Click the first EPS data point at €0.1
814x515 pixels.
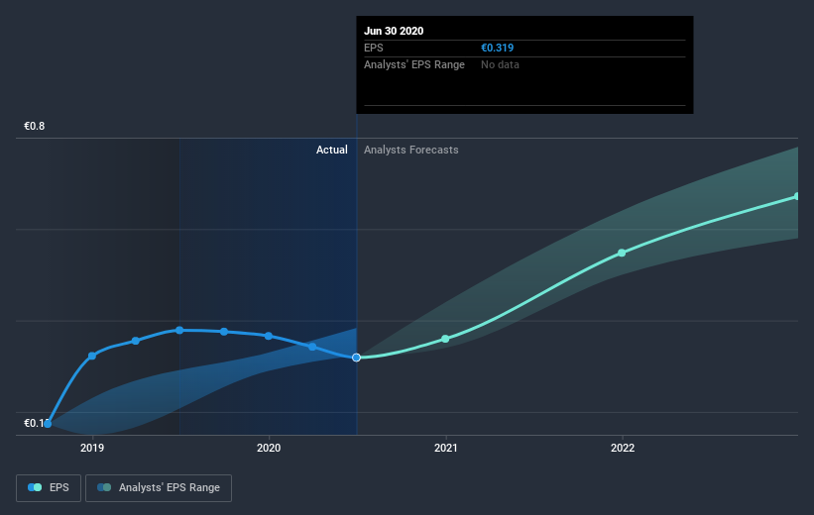[x=48, y=424]
